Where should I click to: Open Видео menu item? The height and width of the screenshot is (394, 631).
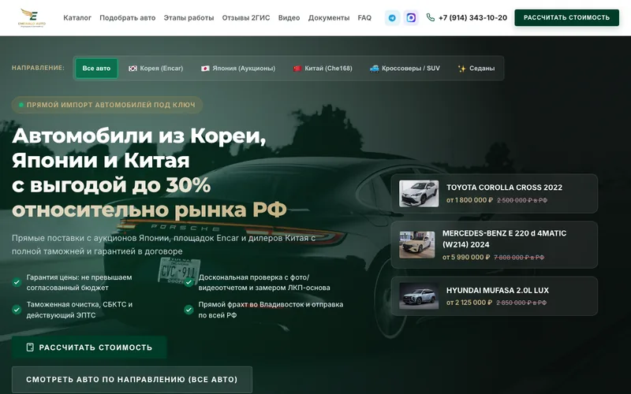tap(289, 17)
